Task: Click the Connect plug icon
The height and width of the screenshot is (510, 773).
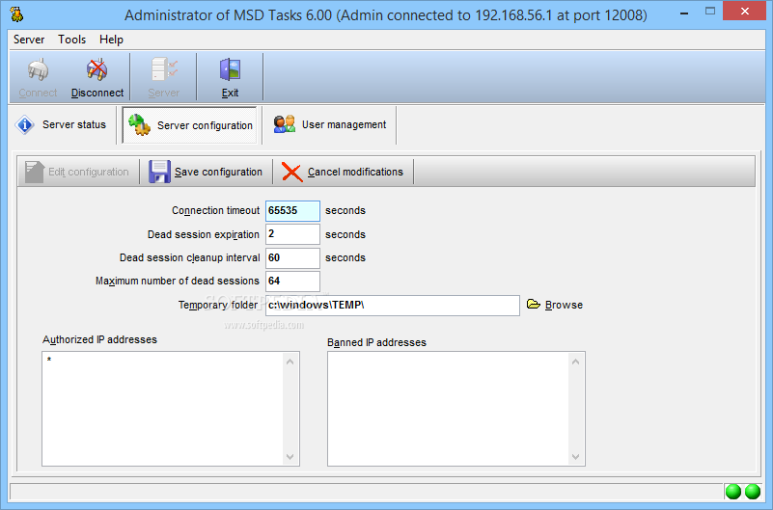Action: (38, 69)
